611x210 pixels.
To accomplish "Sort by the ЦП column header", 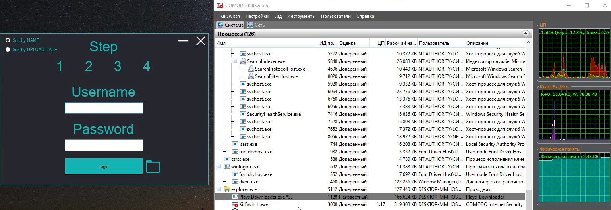I will pyautogui.click(x=377, y=43).
